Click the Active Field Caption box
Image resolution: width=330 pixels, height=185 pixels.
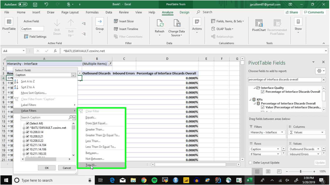coord(32,29)
